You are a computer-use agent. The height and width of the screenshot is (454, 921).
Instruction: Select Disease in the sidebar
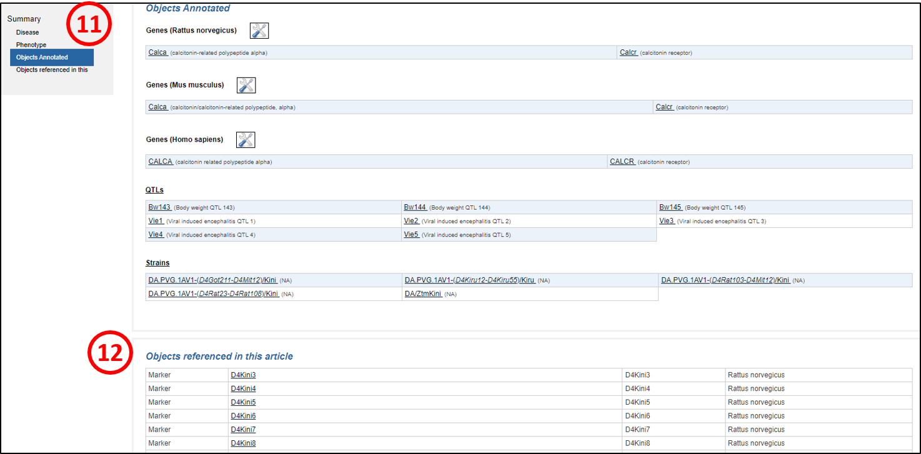pos(27,32)
